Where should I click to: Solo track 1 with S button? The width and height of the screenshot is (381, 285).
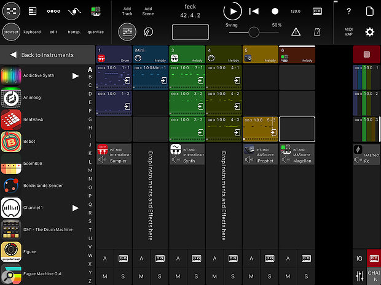click(x=123, y=276)
